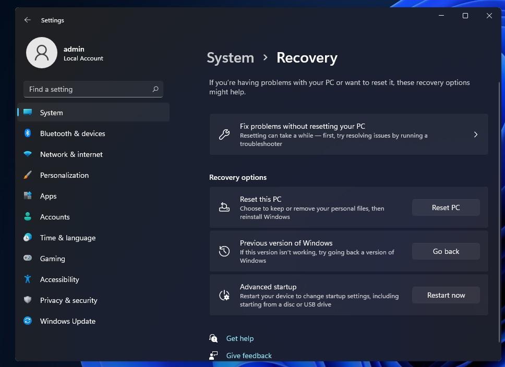Go to System in the breadcrumb
Screen dimensions: 505x367
[230, 58]
